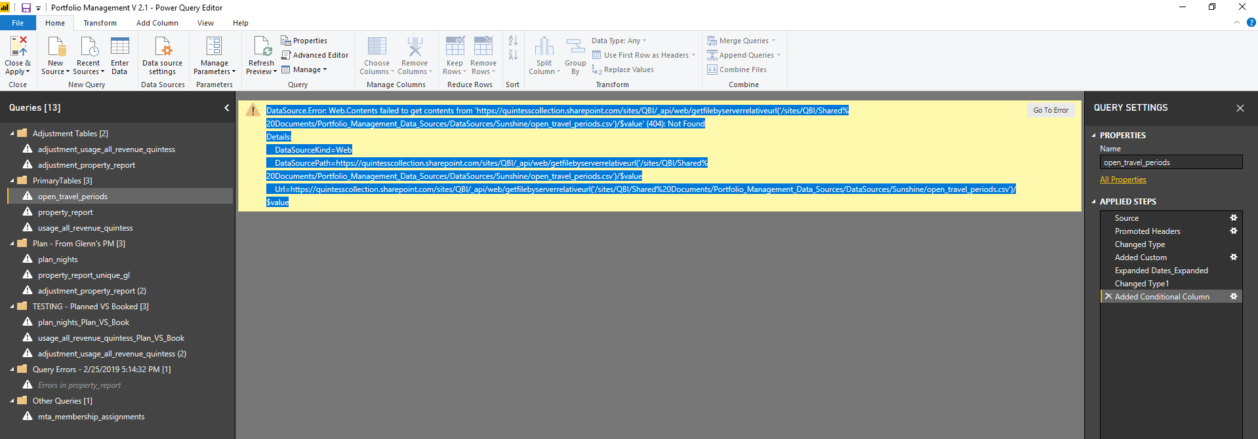
Task: Click the Recent Sources icon
Action: tap(89, 47)
